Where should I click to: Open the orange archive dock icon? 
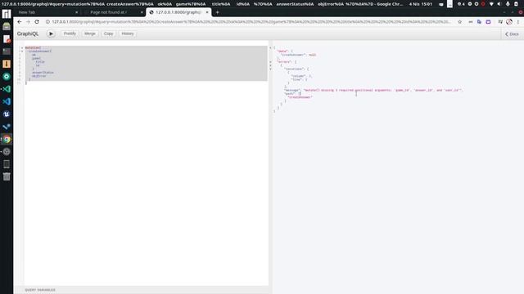(7, 64)
